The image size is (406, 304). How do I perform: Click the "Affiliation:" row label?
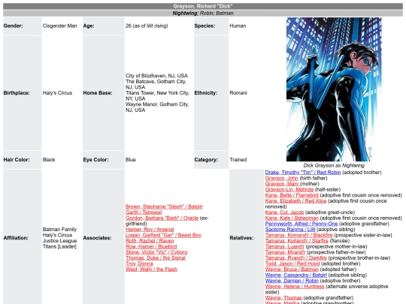[16, 238]
